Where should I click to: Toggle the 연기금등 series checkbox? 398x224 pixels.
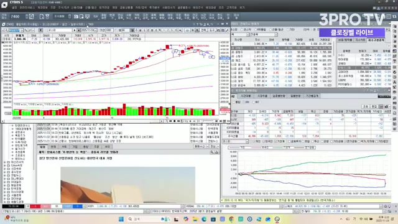coord(346,141)
